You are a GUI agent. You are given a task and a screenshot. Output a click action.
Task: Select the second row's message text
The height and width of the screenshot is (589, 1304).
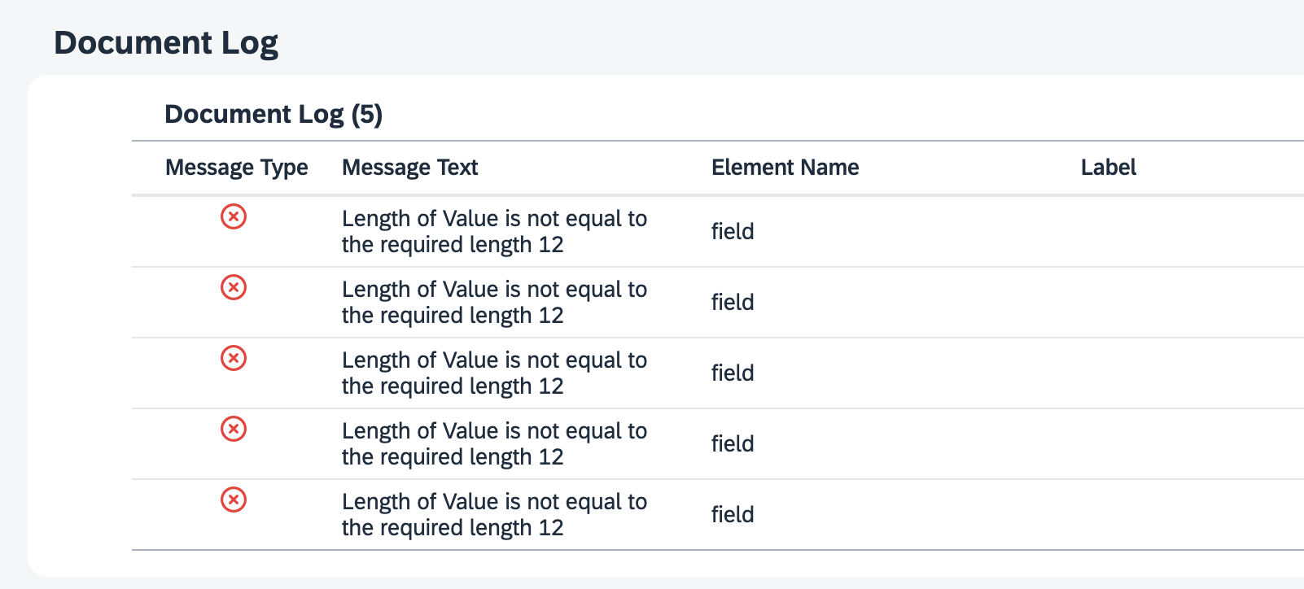coord(494,303)
